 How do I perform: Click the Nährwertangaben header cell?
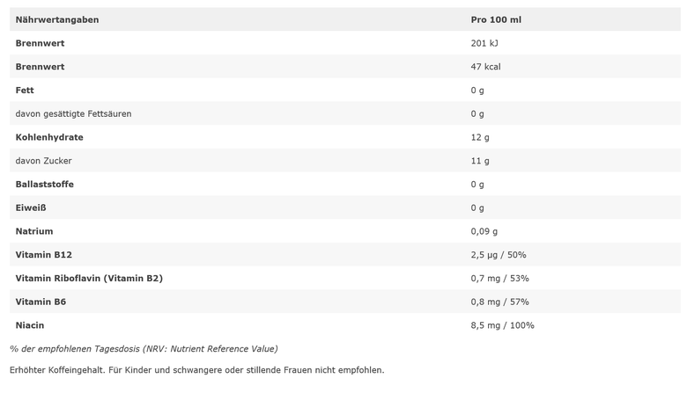pyautogui.click(x=57, y=19)
